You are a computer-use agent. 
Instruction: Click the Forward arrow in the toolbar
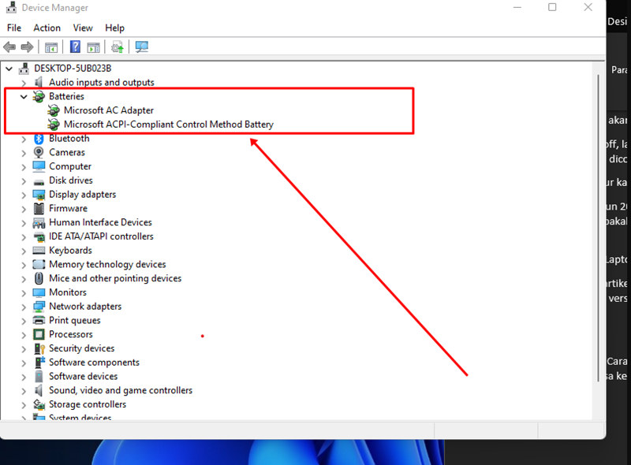pyautogui.click(x=28, y=47)
